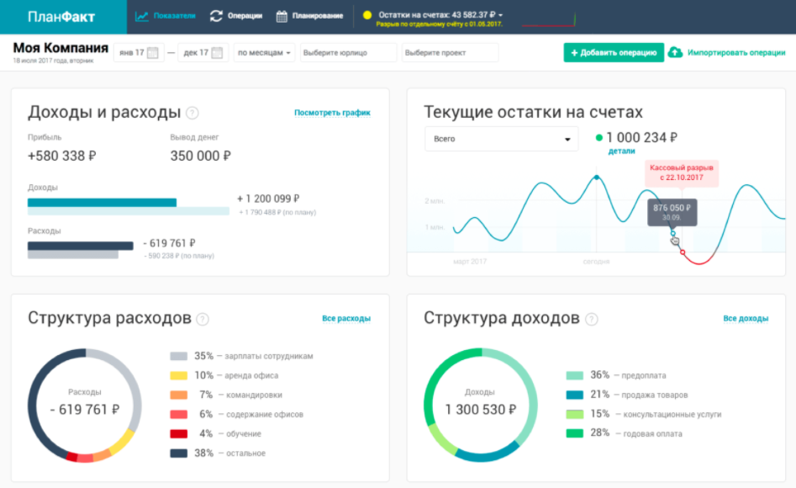Click the yellow status dot near Остатки на счетах
Image resolution: width=796 pixels, height=488 pixels.
click(x=367, y=14)
